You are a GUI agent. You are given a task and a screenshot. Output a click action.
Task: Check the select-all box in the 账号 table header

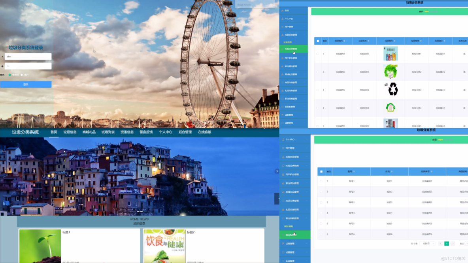coord(321,171)
